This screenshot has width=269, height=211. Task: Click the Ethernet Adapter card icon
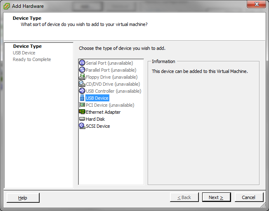(x=82, y=112)
